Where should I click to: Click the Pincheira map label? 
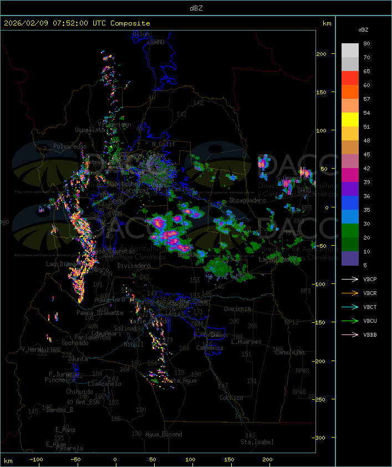pos(60,380)
